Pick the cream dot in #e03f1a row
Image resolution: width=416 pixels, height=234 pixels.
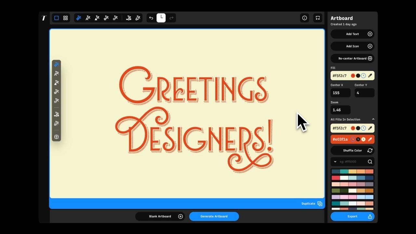pos(363,139)
